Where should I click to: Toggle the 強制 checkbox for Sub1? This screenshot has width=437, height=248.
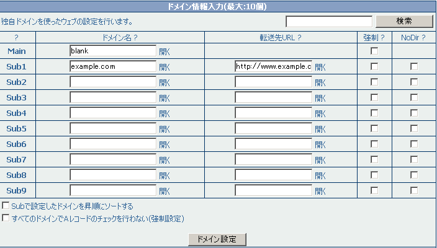pos(374,66)
